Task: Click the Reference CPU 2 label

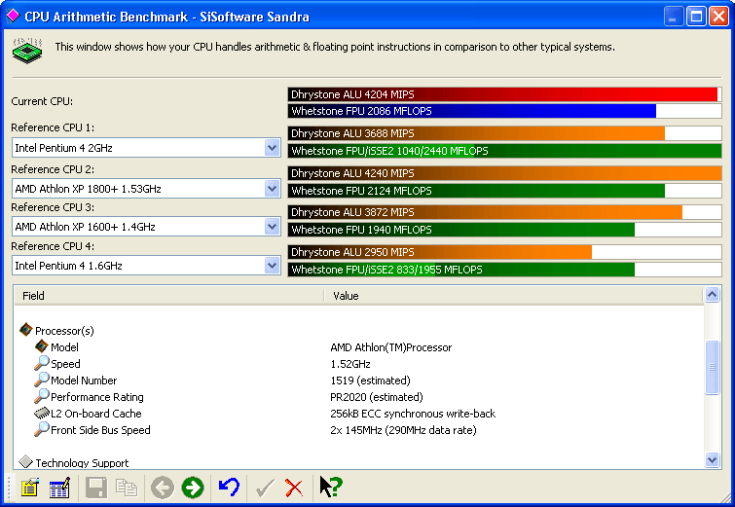Action: click(x=53, y=169)
